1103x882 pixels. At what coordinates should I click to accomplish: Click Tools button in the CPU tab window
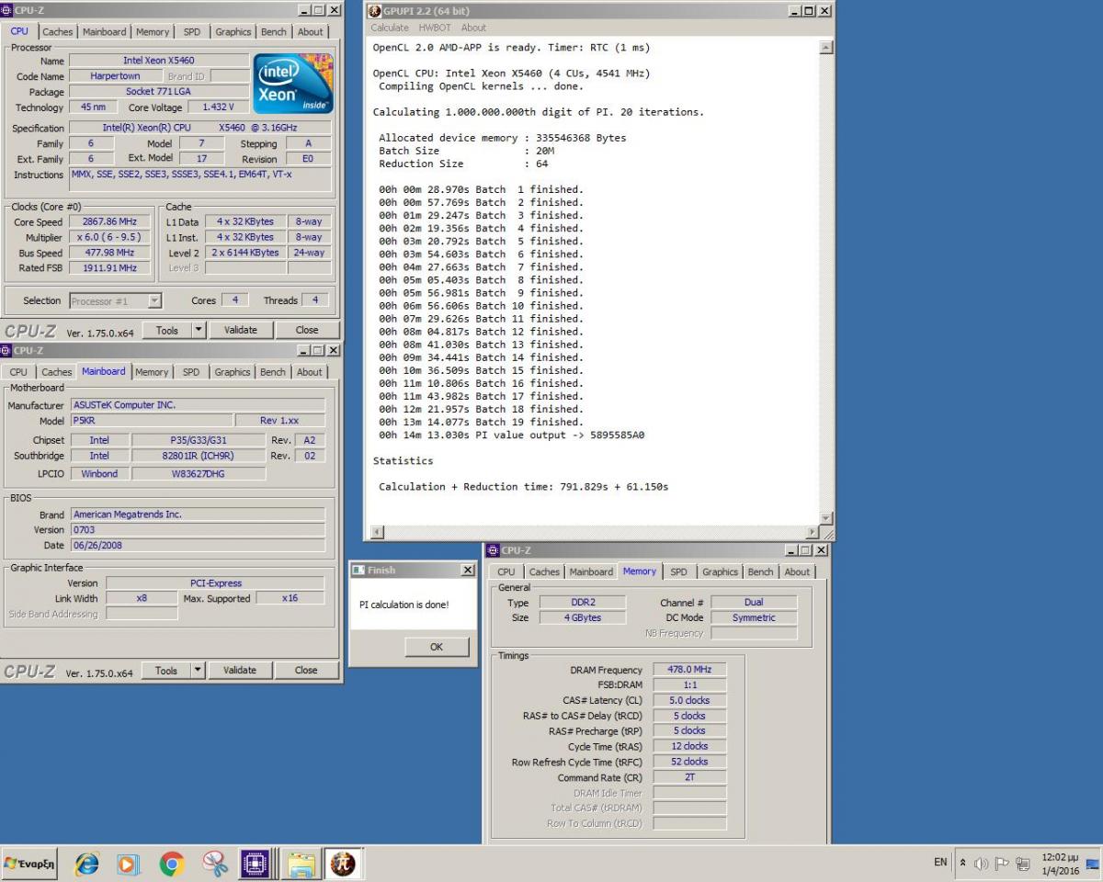[167, 330]
